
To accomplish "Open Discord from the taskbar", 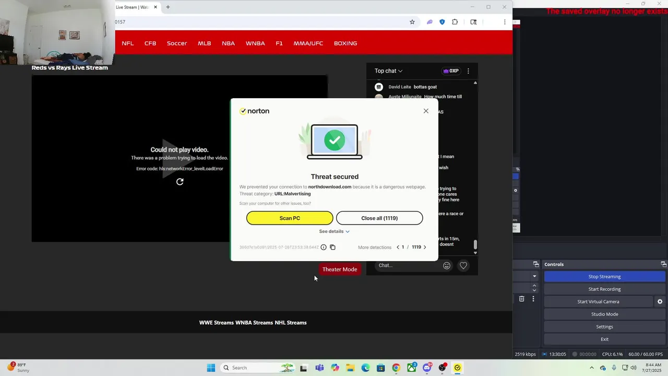I will point(427,368).
